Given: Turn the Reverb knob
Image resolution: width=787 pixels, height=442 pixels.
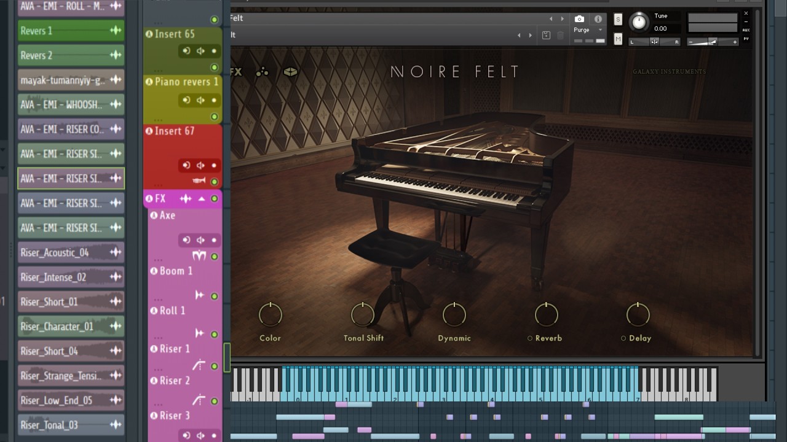Looking at the screenshot, I should pyautogui.click(x=547, y=315).
